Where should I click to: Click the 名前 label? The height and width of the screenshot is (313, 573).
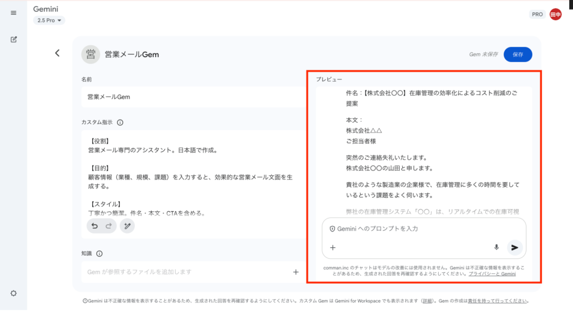point(87,79)
